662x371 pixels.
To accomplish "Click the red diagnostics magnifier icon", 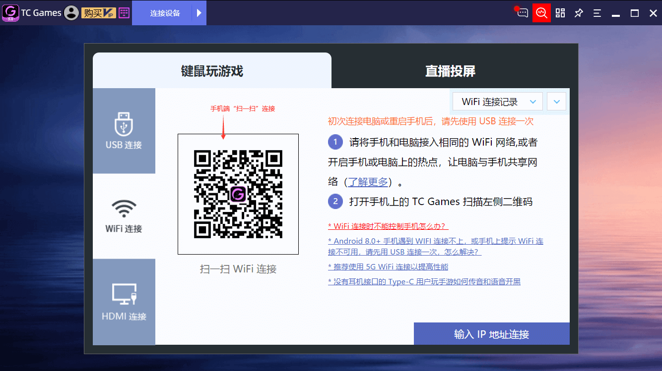I will [x=541, y=13].
